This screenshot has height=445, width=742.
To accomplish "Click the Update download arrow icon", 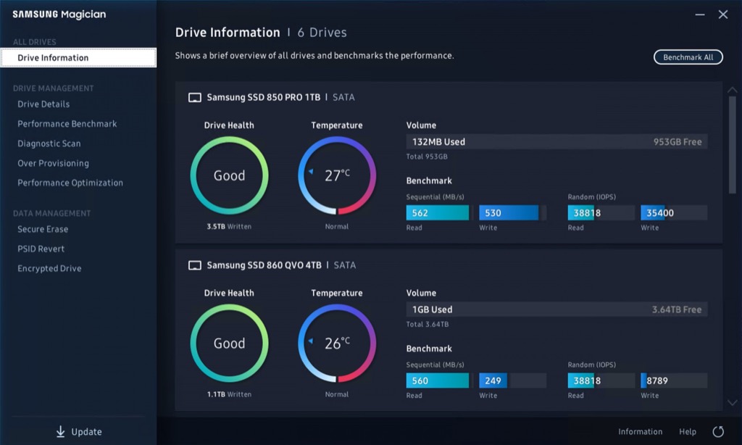I will [61, 432].
